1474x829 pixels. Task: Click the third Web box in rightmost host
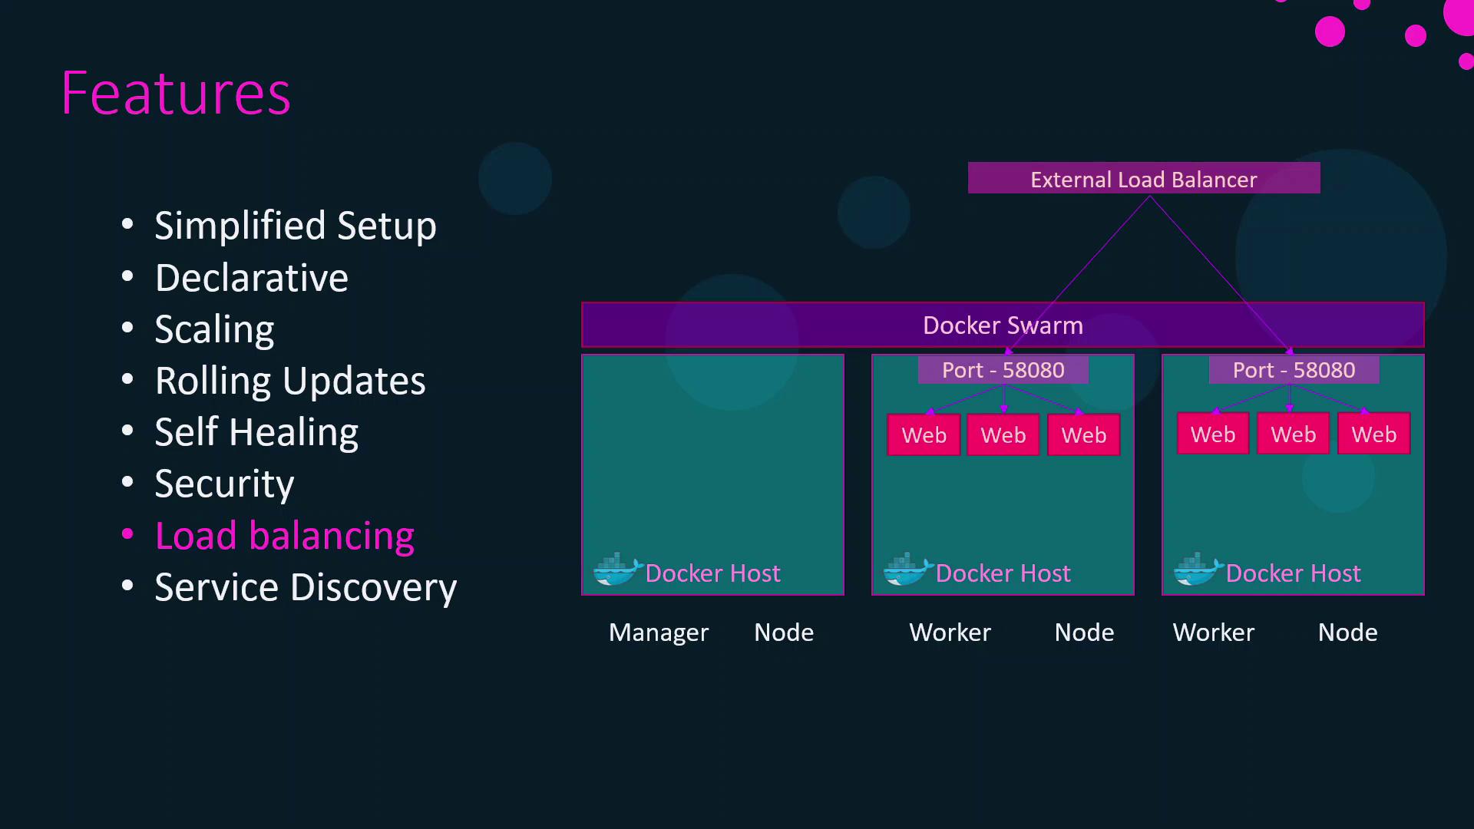click(1373, 434)
